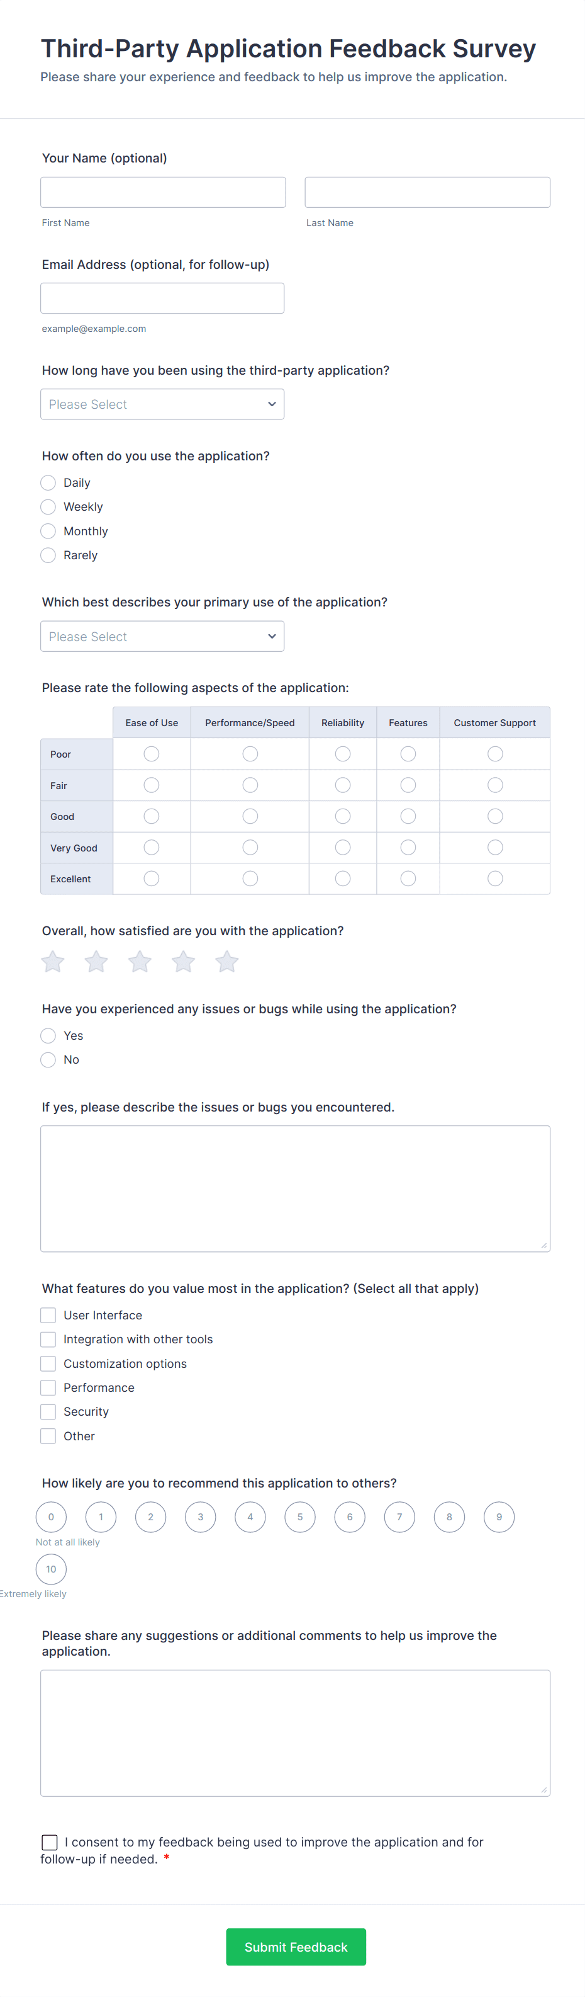Viewport: 585px width, 1997px height.
Task: Select 7 on the likelihood scale
Action: [399, 1516]
